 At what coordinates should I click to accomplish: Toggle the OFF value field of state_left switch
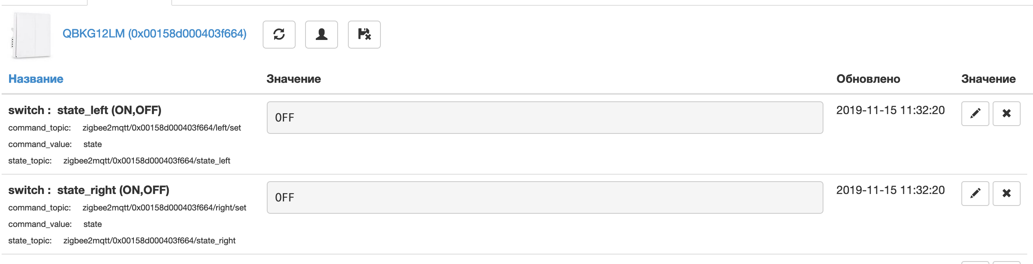pos(545,117)
